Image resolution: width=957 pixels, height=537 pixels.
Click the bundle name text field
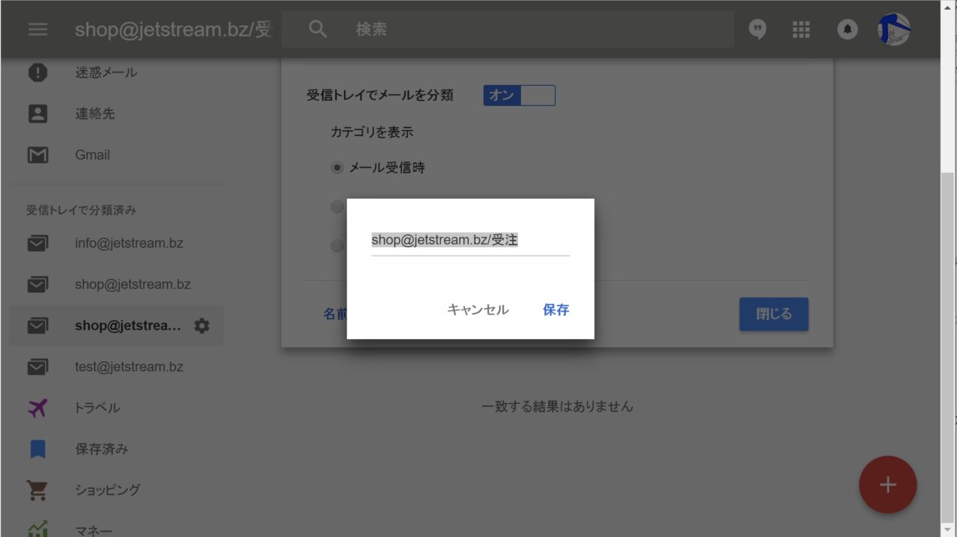pos(470,240)
